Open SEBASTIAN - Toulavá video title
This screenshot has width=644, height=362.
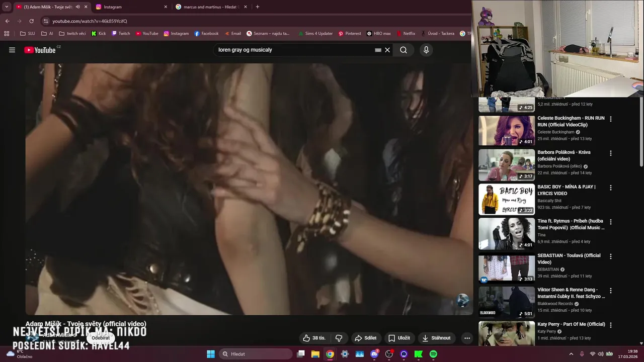point(569,258)
